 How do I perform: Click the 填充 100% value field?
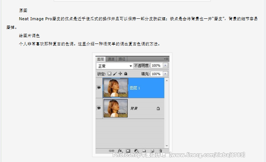click(157, 74)
